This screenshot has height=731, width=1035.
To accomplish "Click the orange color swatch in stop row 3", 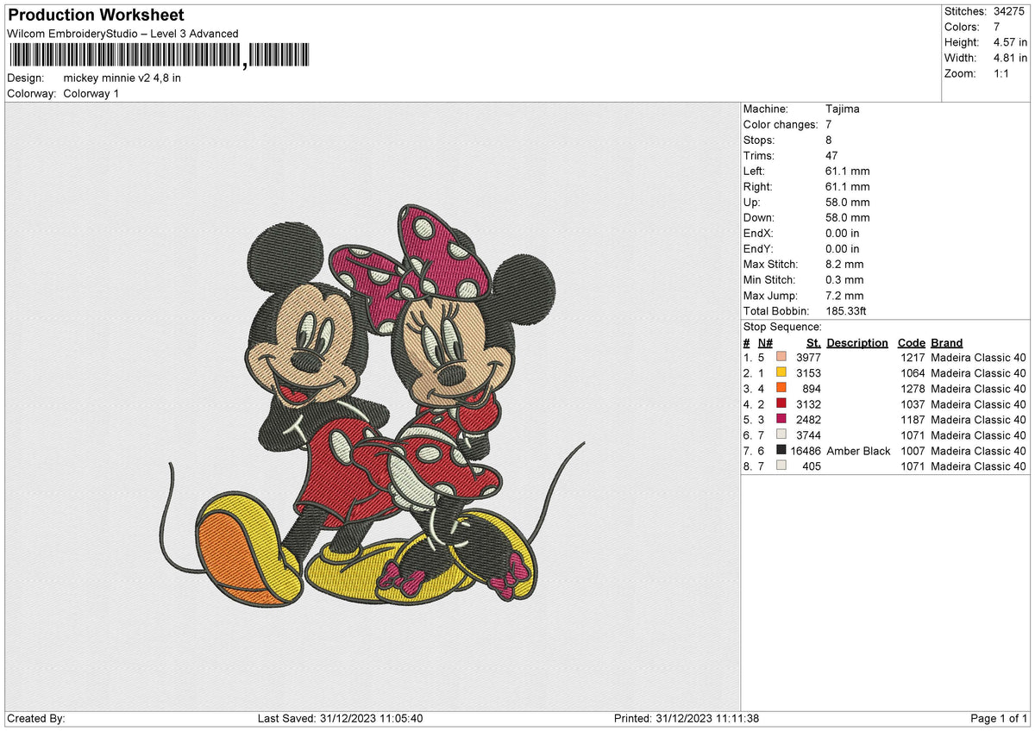I will 781,388.
